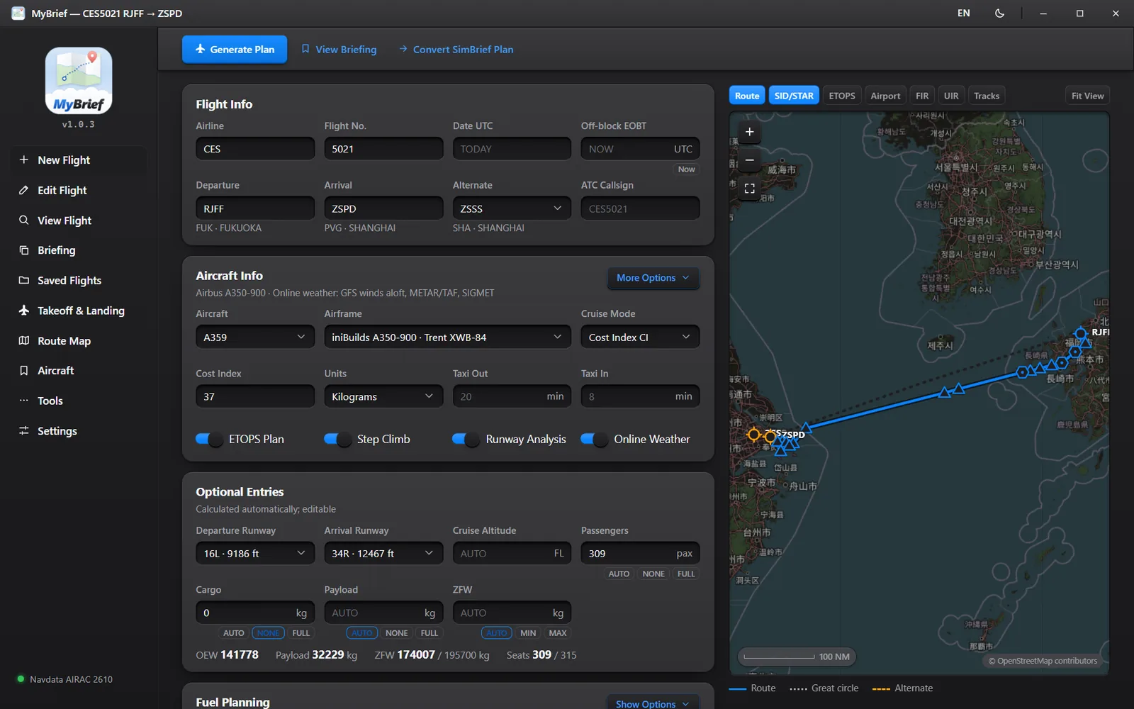Click the Saved Flights folder icon
The width and height of the screenshot is (1134, 709).
[x=24, y=280]
